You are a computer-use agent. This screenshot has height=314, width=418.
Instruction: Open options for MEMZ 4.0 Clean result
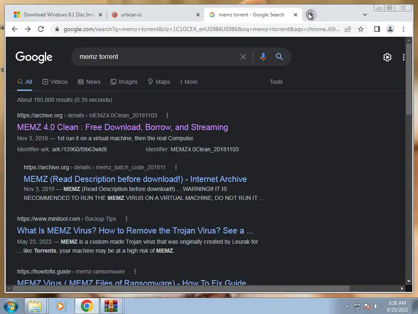click(x=167, y=115)
